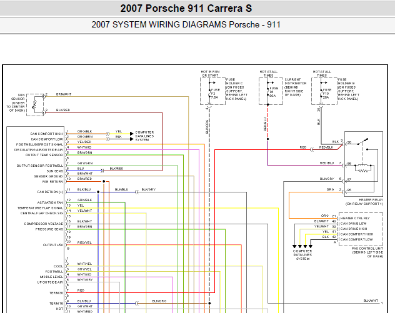
Task: Click the heater relay coil symbol
Action: 363,168
